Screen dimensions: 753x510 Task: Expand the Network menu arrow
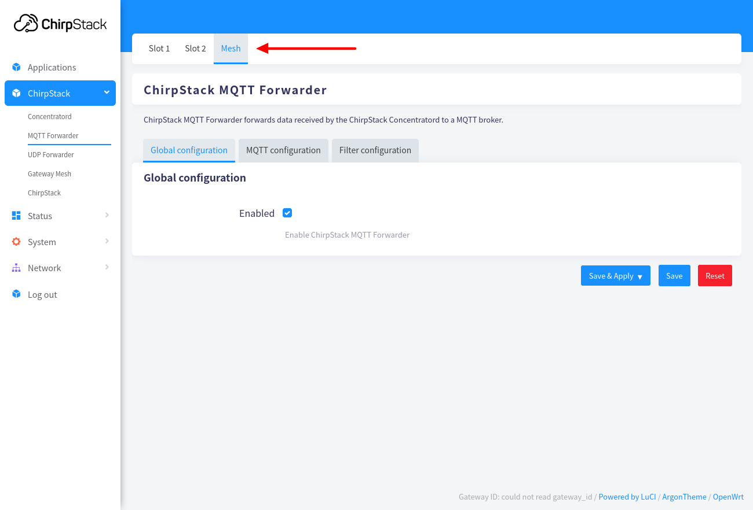107,267
